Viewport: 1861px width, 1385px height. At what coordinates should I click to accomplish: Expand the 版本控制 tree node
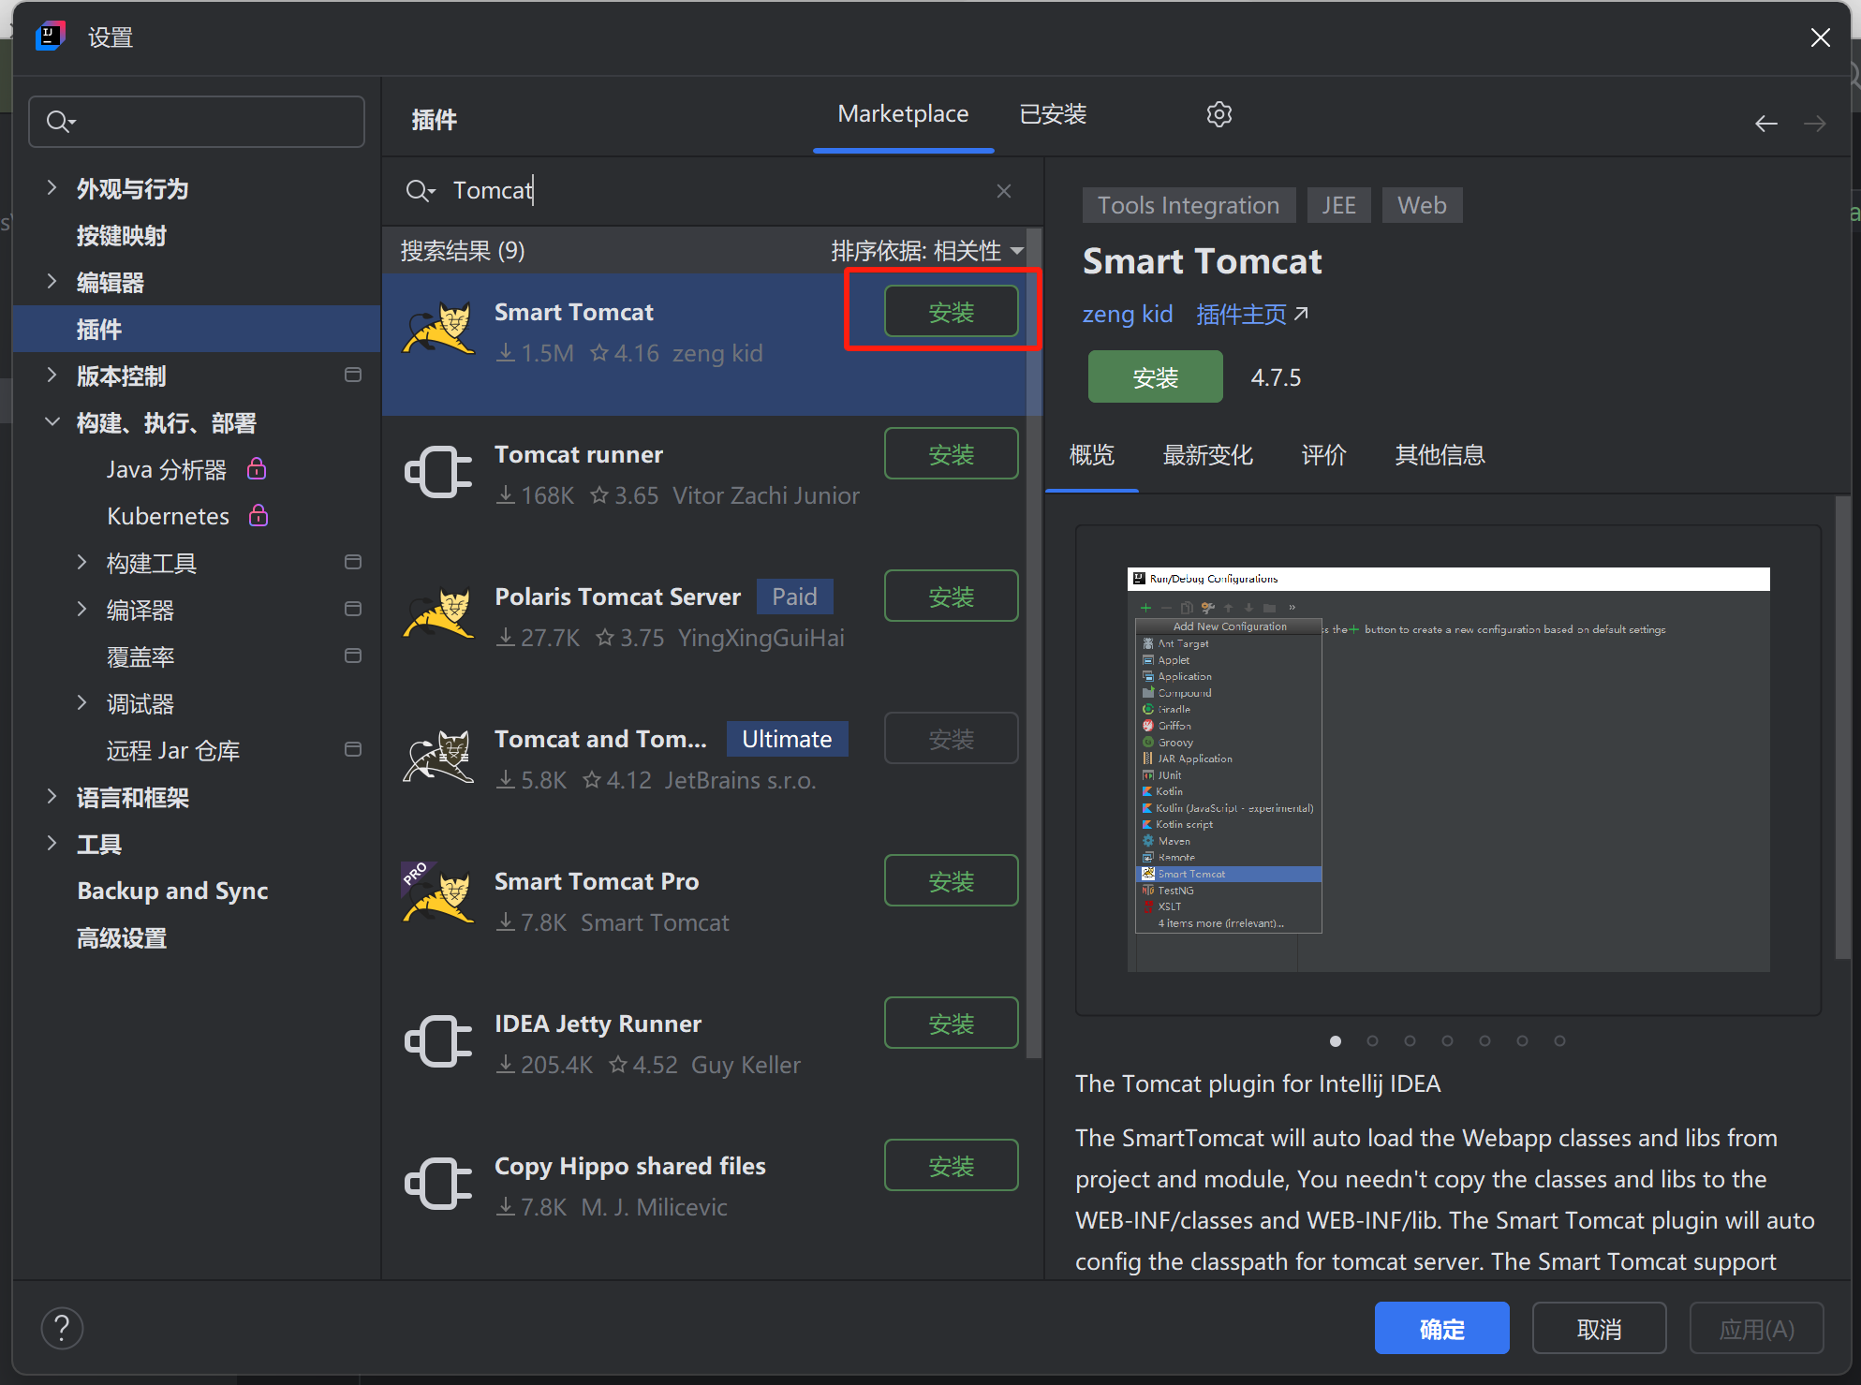coord(52,375)
